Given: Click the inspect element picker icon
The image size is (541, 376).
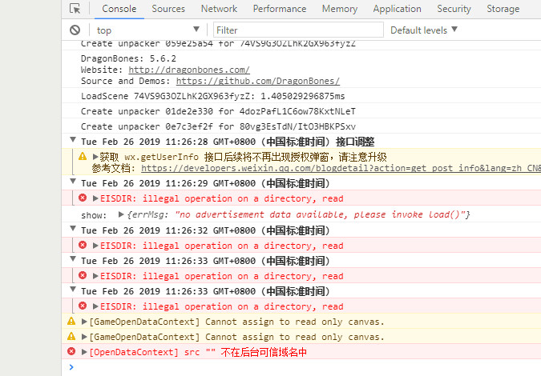Looking at the screenshot, I should pos(75,9).
